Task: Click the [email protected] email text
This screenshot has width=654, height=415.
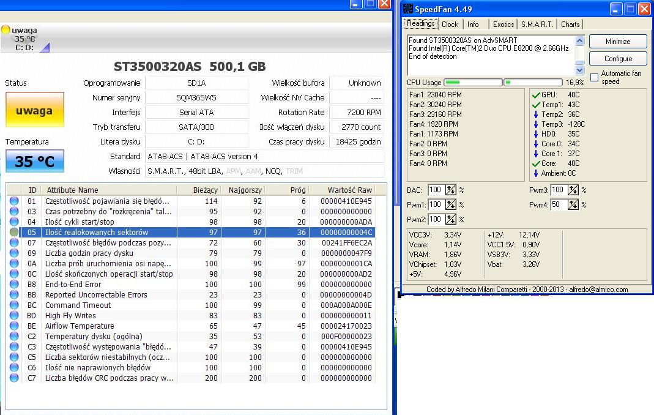Action: [598, 290]
